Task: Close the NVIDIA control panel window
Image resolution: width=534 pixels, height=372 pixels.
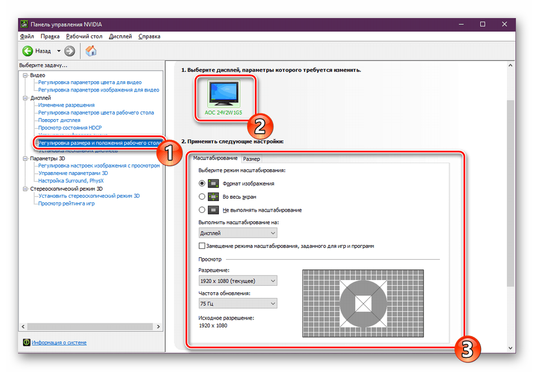Action: pos(504,24)
